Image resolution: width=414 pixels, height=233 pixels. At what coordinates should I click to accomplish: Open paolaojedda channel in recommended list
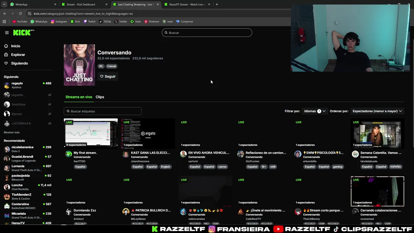pos(27,177)
